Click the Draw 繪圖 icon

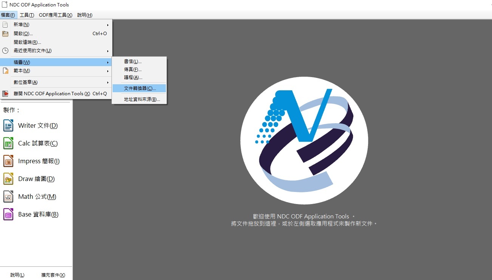(x=8, y=179)
